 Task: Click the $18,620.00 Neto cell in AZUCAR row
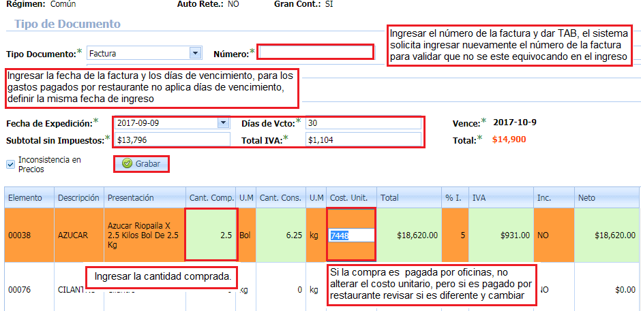[608, 235]
